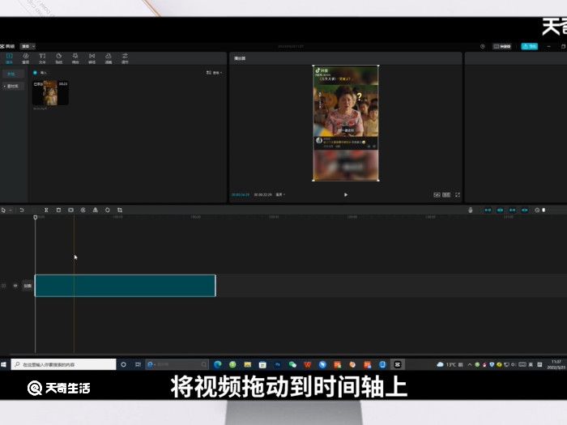The height and width of the screenshot is (425, 567).
Task: Open WPS Office from the taskbar
Action: (307, 364)
